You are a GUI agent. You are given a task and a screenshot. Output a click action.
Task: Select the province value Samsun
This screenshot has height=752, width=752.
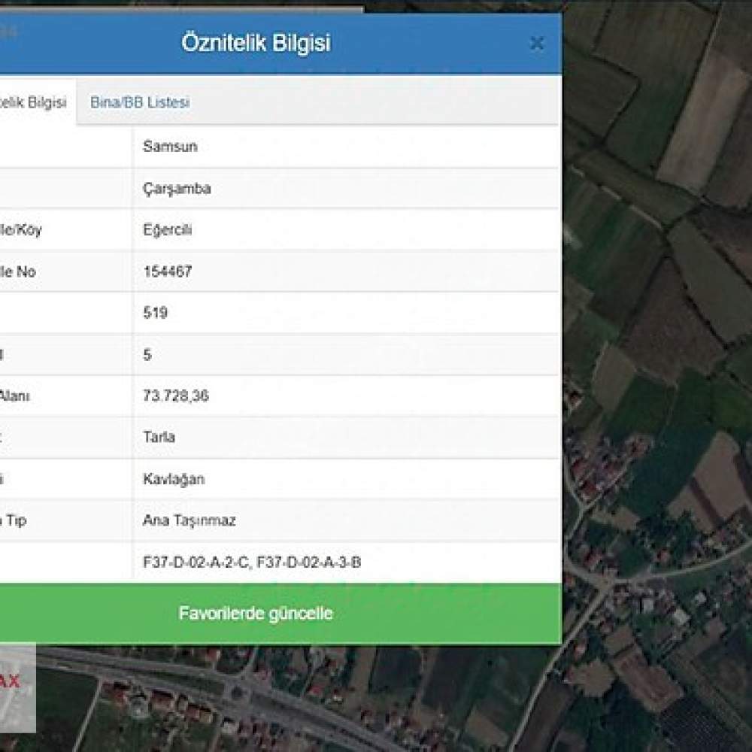[x=170, y=147]
